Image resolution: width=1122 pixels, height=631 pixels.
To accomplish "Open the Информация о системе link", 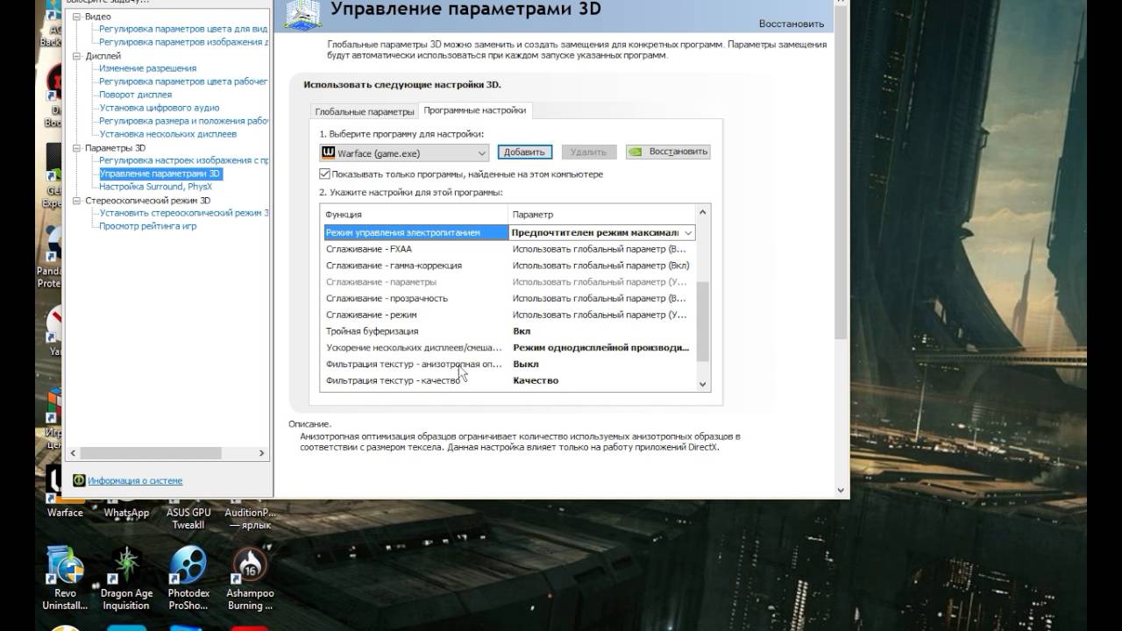I will click(135, 480).
